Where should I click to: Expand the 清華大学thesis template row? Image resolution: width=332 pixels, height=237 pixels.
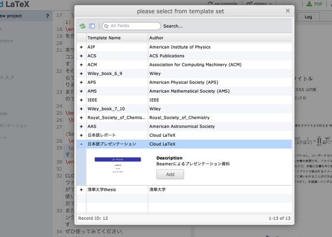[x=81, y=189]
